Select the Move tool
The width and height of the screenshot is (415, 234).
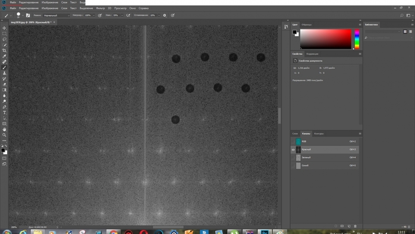[x=4, y=28]
